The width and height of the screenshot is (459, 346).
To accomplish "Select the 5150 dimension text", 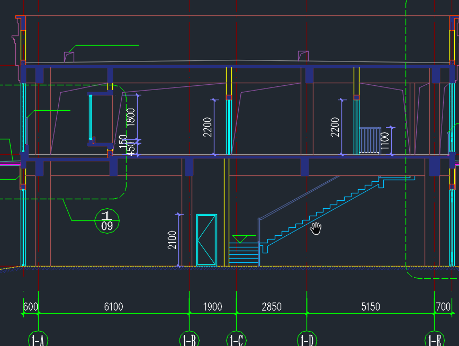I will click(371, 307).
